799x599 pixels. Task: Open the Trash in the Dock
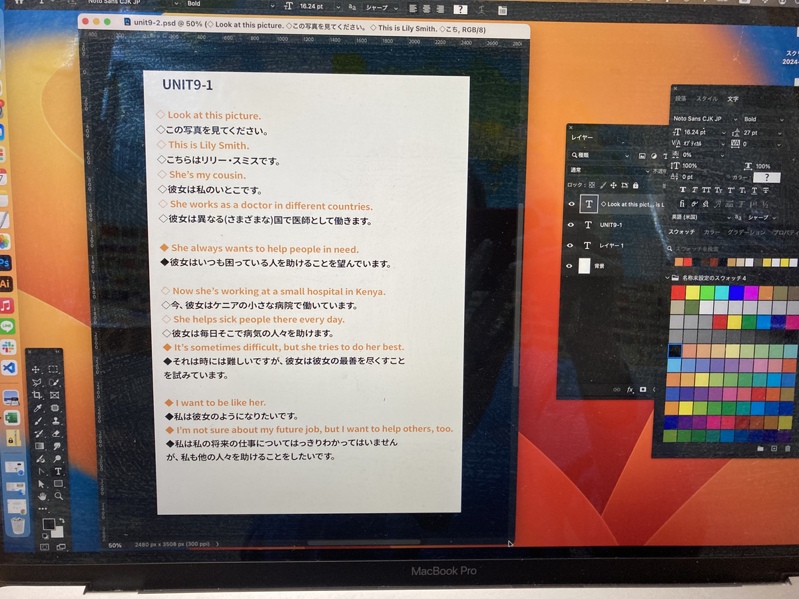click(x=18, y=525)
